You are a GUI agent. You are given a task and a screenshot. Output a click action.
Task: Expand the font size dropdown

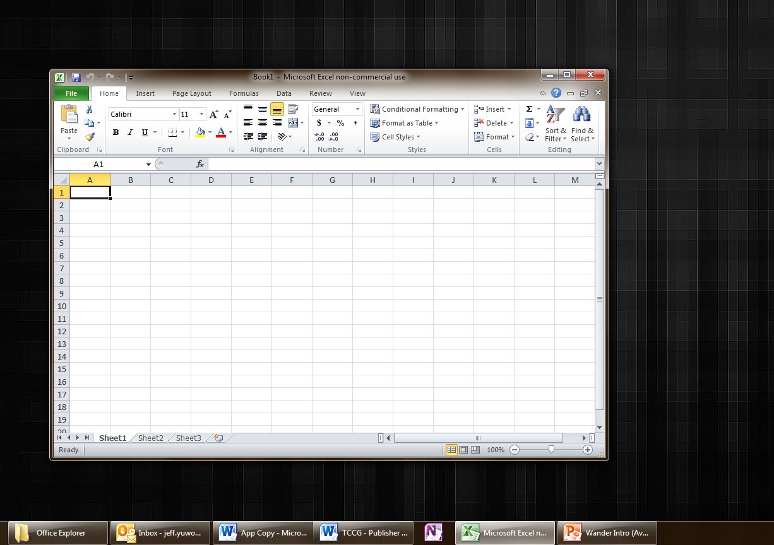(203, 114)
